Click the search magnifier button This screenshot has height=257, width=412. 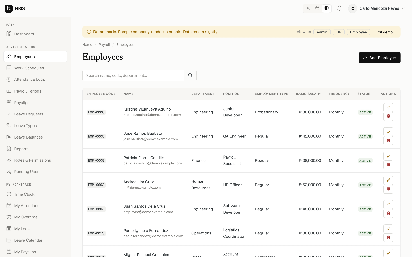[x=190, y=76]
